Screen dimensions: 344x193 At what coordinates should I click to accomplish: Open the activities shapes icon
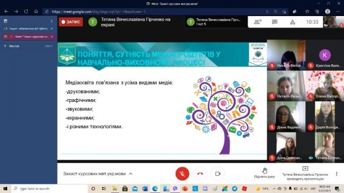(x=292, y=22)
